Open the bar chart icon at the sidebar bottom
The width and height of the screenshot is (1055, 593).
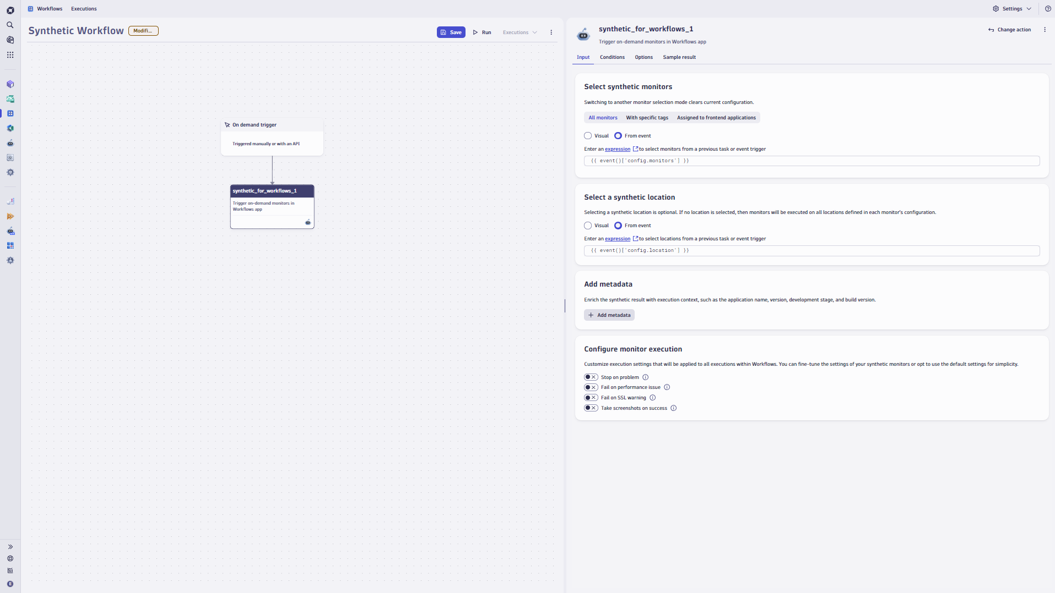tap(10, 571)
